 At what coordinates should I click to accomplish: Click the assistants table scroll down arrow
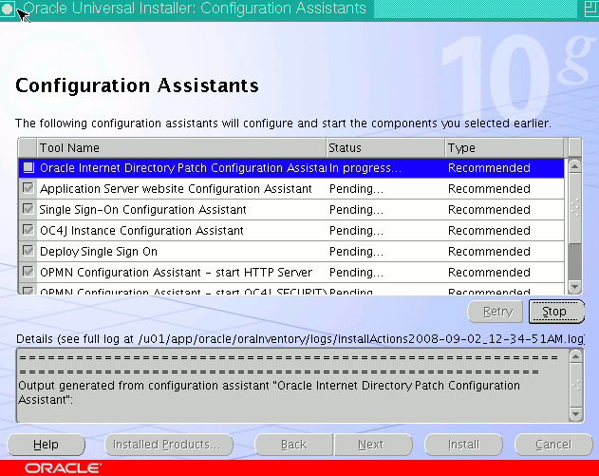click(x=575, y=287)
